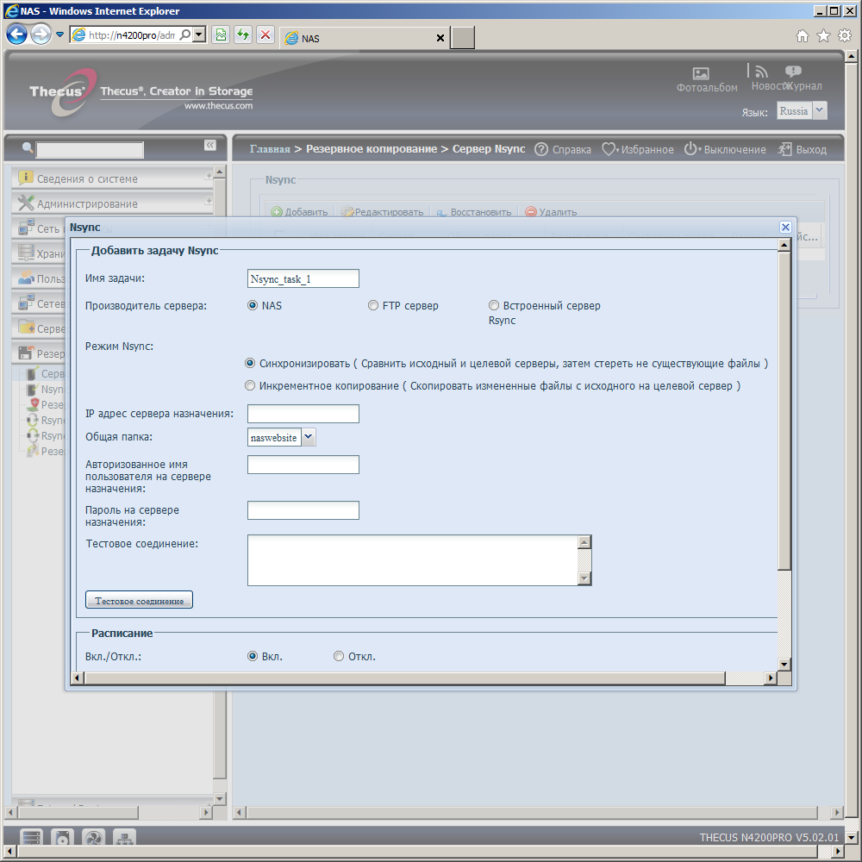This screenshot has width=862, height=862.
Task: Select Встроенный сервер Rsync radio
Action: point(494,306)
